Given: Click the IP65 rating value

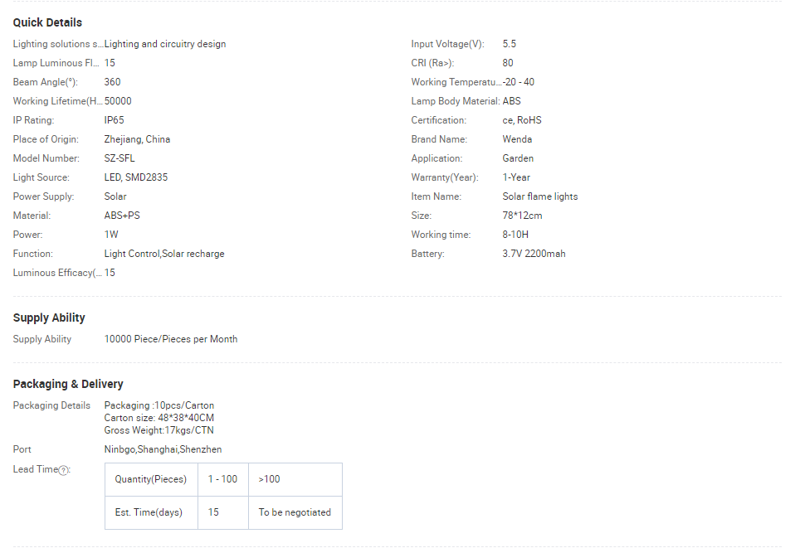Looking at the screenshot, I should [114, 120].
